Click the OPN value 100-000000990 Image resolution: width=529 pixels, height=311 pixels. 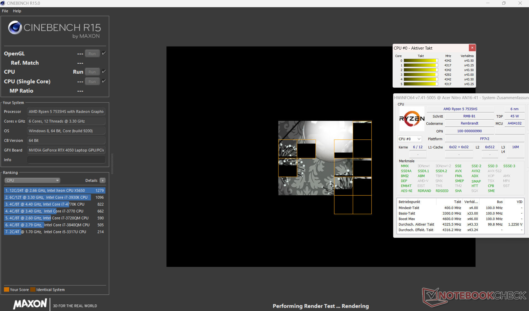coord(469,131)
